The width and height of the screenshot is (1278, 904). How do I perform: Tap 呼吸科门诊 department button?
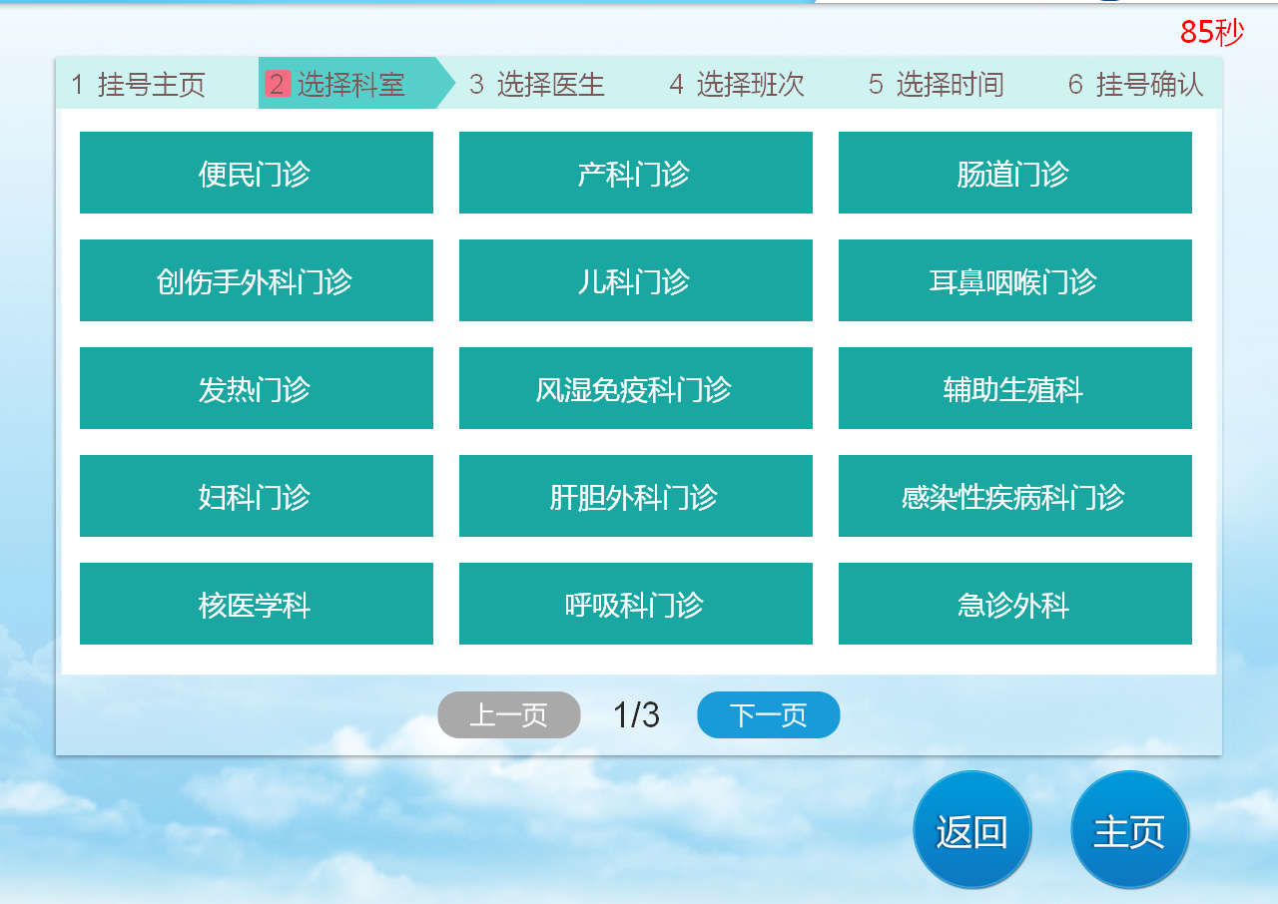click(635, 604)
